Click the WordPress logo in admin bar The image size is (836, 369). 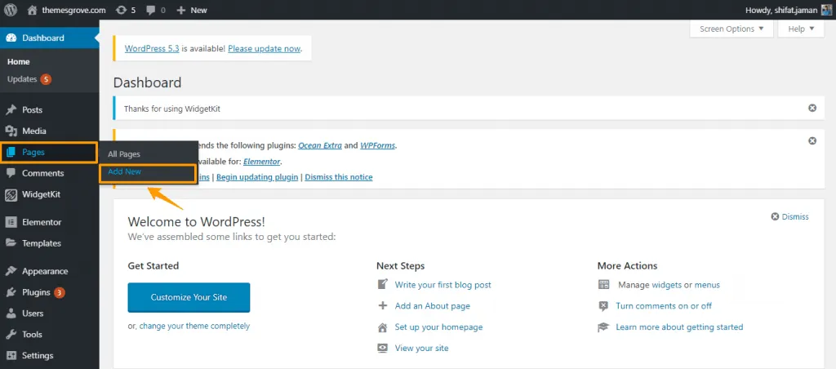(11, 10)
